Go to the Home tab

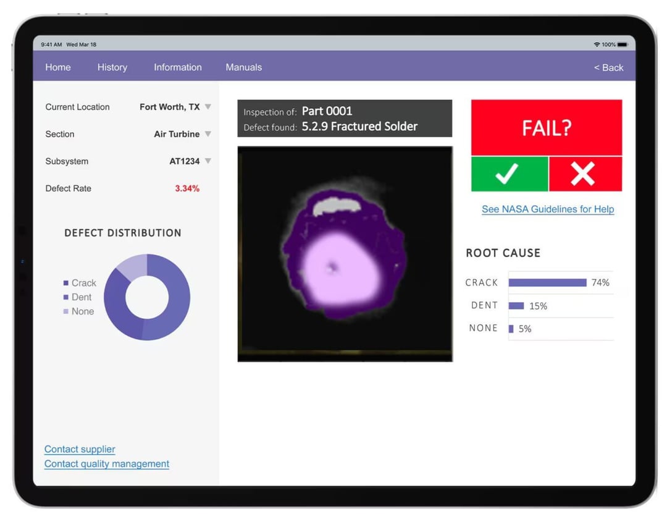58,67
